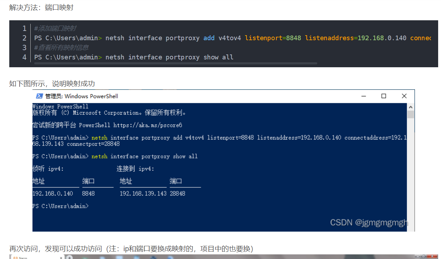Click the last empty PowerShell prompt line
Screen dimensions: 441x259
(60, 206)
